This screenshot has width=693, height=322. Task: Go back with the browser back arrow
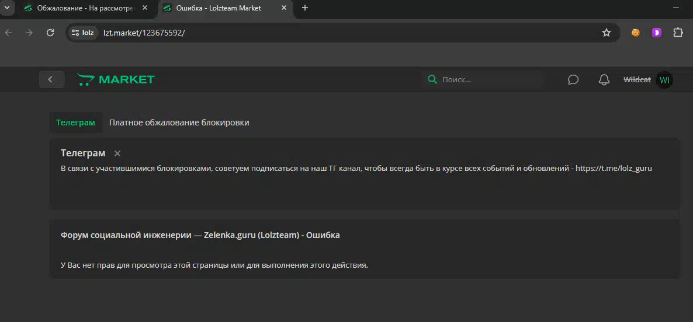click(x=8, y=33)
